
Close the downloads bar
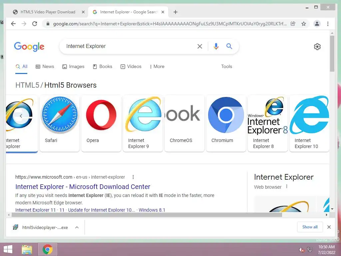(x=329, y=227)
